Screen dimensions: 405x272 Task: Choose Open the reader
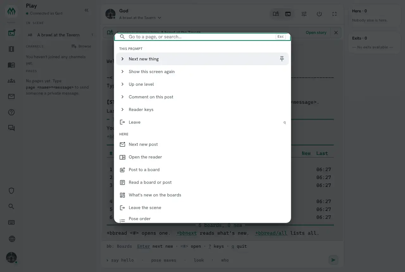[202, 157]
